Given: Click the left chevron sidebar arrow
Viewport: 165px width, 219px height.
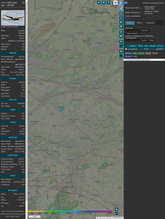Looking at the screenshot, I should click(121, 9).
